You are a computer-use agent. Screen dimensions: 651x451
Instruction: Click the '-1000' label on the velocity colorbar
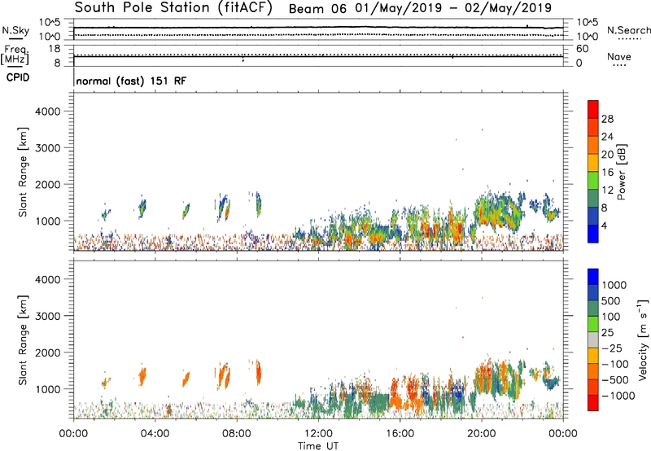click(x=618, y=396)
